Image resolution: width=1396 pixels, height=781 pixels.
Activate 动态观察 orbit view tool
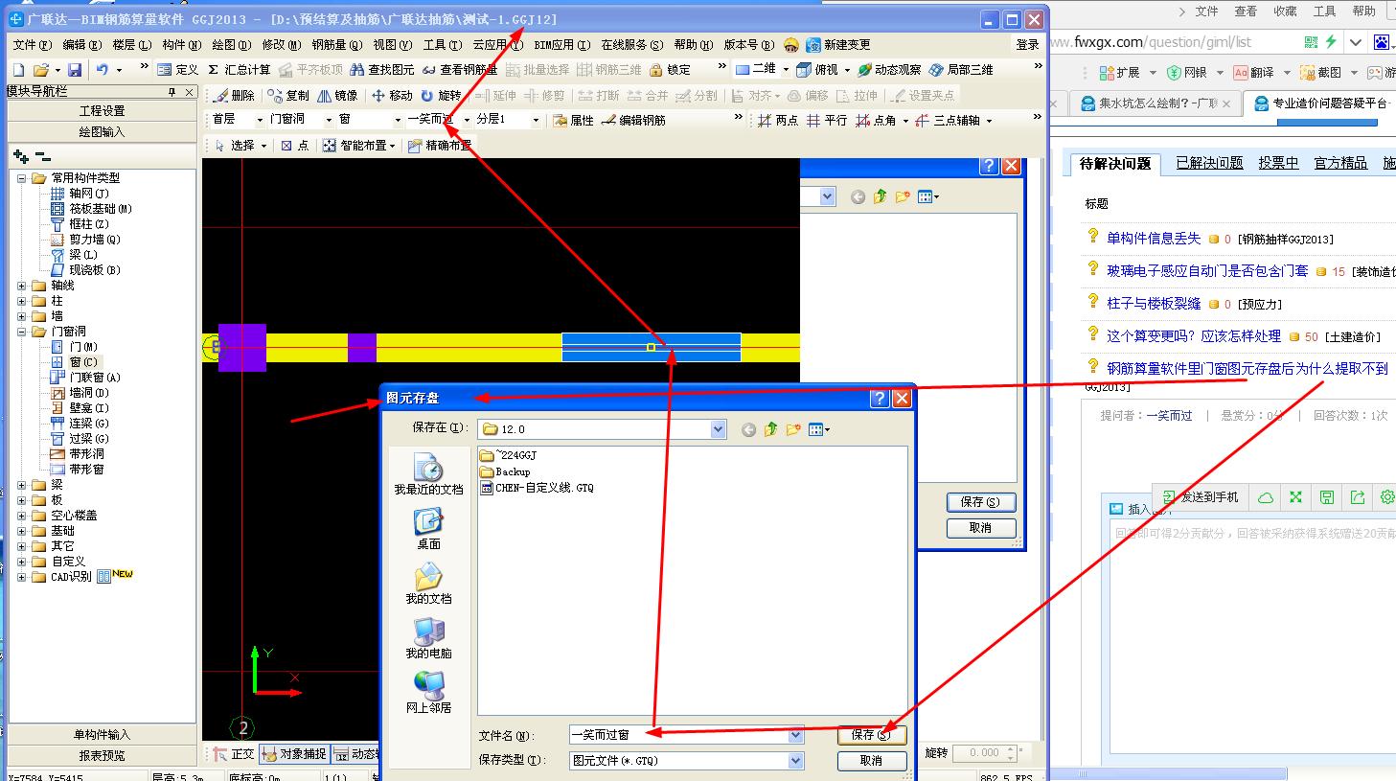(x=889, y=70)
